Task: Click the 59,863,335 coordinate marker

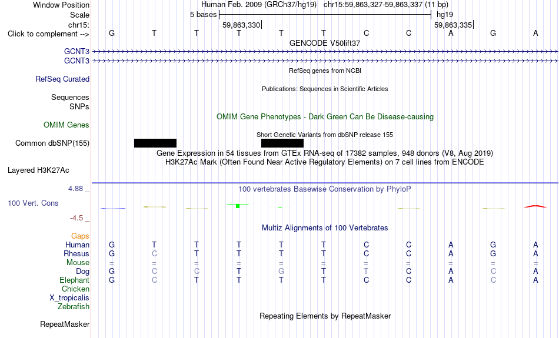Action: (x=453, y=25)
